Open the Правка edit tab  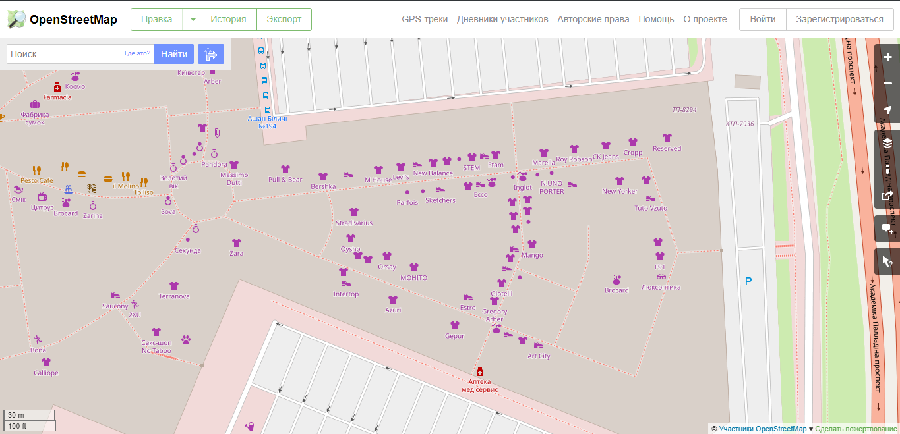click(157, 20)
